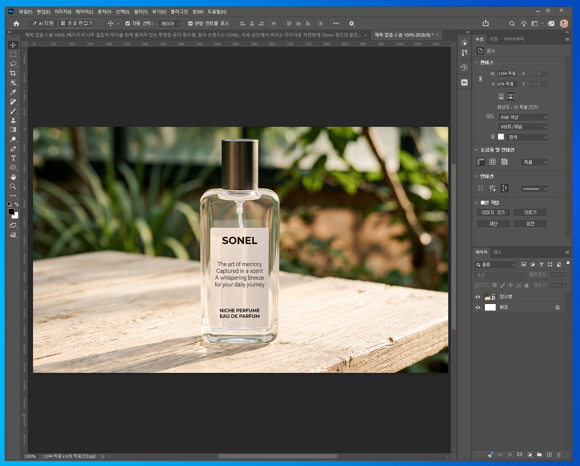Switch to the 패스 tab
Screen dimensions: 580x466
(x=498, y=252)
